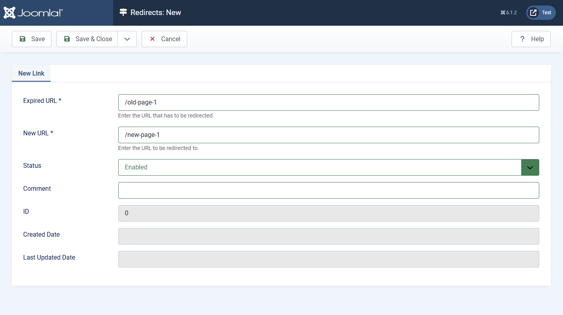Click the floppy disk icon on Save
The width and height of the screenshot is (563, 315).
click(23, 39)
